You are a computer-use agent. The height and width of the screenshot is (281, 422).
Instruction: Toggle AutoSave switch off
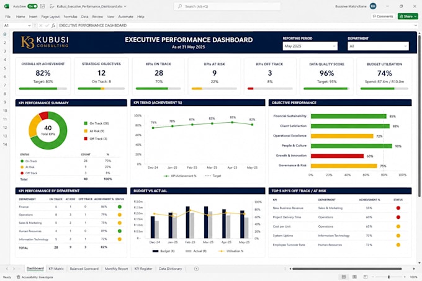point(32,6)
